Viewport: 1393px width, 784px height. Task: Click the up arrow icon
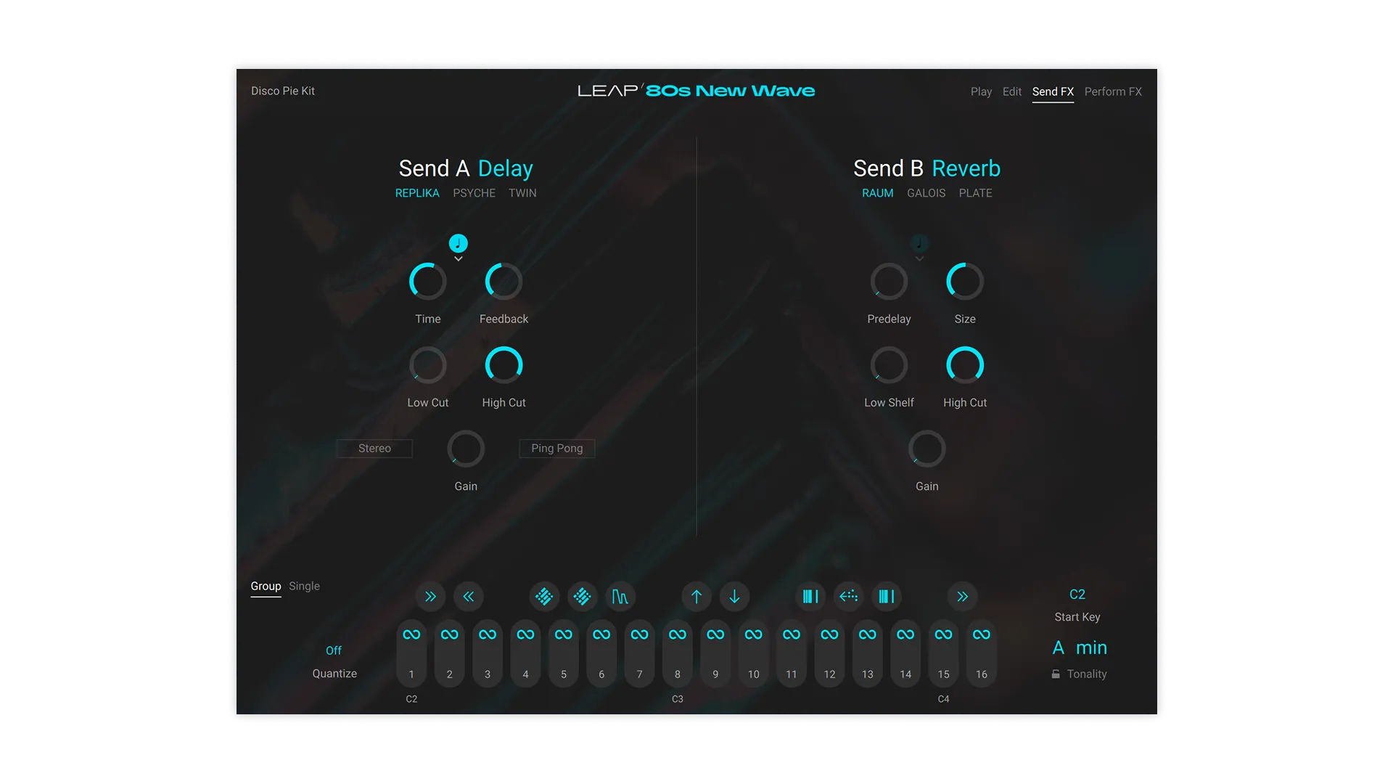pyautogui.click(x=696, y=597)
